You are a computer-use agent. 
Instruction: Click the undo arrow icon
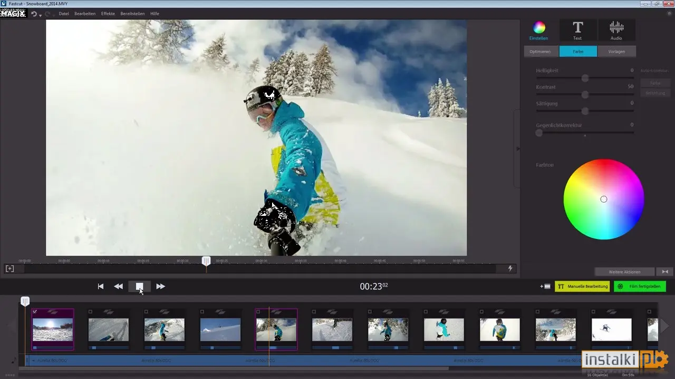tap(34, 14)
